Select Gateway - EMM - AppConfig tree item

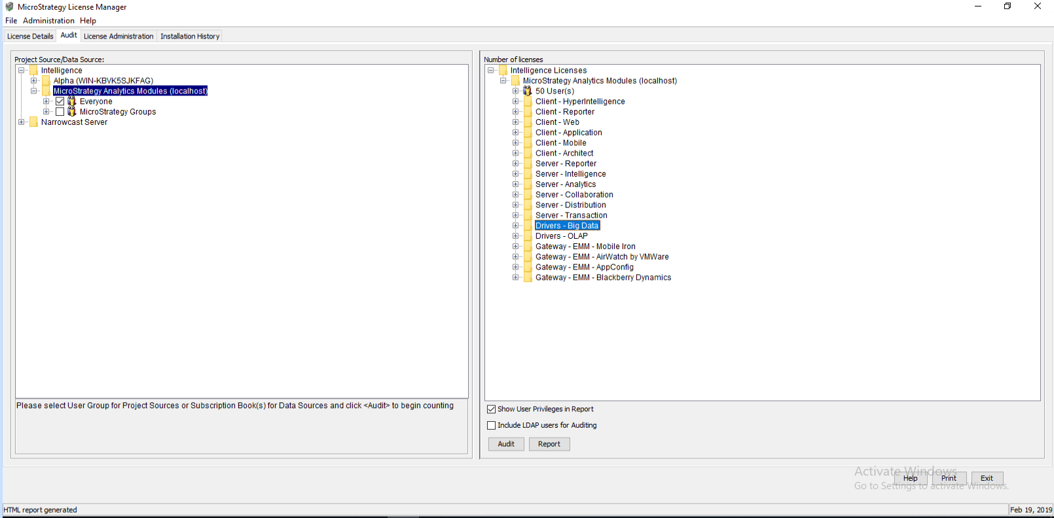584,268
